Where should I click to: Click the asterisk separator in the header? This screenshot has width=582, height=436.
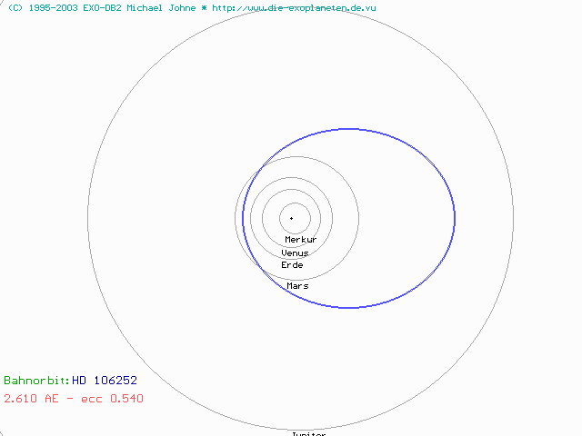(x=205, y=7)
